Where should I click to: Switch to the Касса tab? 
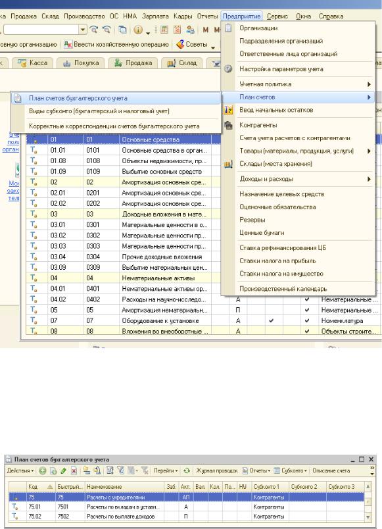(32, 63)
